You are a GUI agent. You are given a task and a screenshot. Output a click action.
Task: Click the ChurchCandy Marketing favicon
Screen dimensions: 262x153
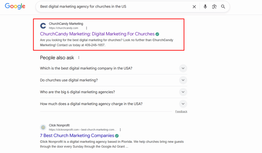[43, 26]
